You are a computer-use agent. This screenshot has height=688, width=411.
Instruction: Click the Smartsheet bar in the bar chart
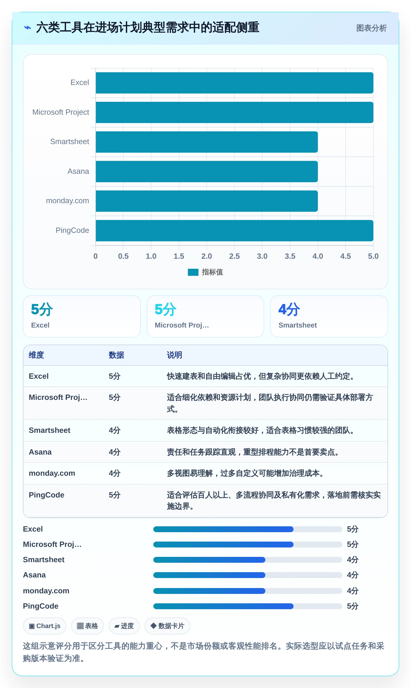tap(207, 142)
